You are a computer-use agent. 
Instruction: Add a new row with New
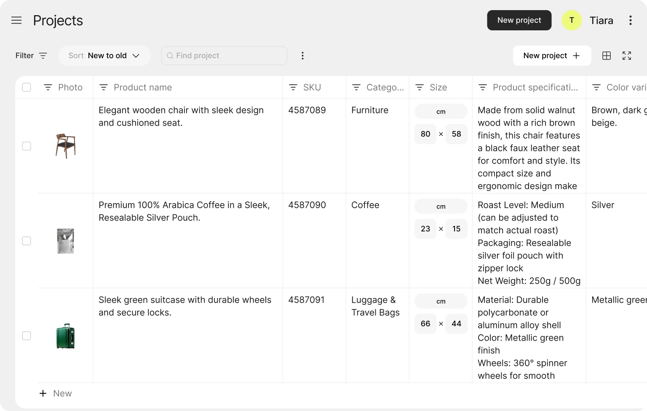coord(56,393)
